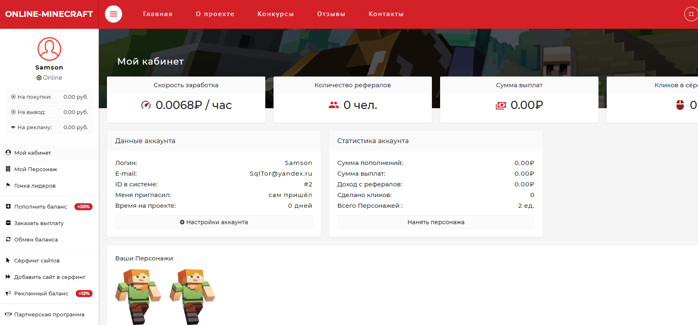Click the Samson user avatar icon
Screen dimensions: 698x325
[49, 49]
